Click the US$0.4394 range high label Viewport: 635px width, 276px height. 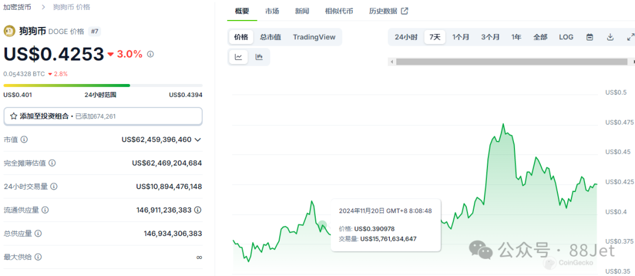(x=186, y=95)
